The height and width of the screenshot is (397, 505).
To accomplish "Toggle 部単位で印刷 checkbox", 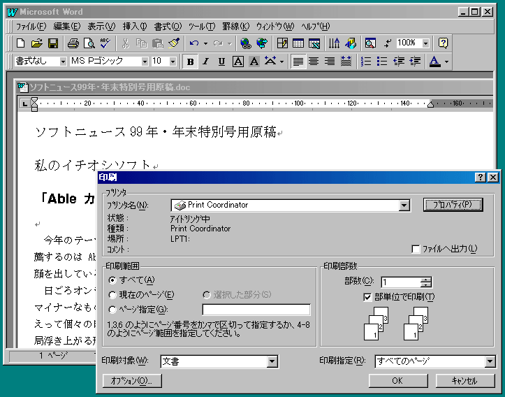I will point(367,297).
